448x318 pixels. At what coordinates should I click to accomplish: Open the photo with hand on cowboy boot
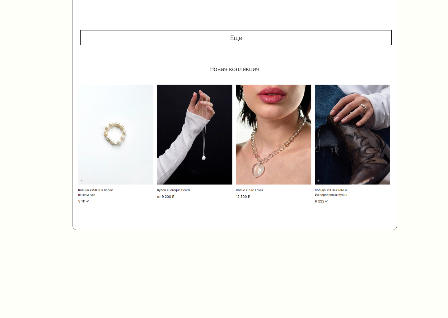click(x=352, y=134)
